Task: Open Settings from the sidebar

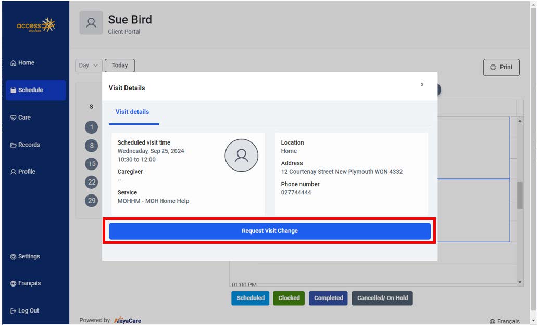Action: tap(25, 257)
